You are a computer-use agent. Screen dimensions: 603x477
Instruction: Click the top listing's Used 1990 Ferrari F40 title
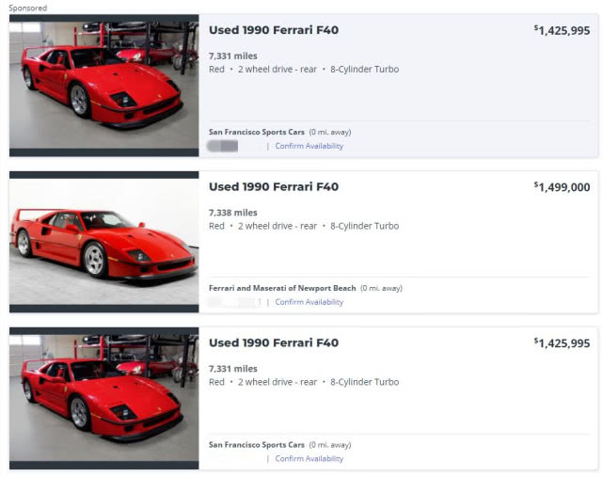(274, 30)
